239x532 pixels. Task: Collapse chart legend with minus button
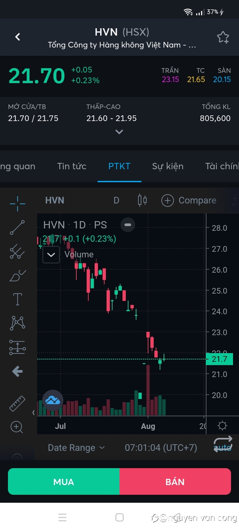(x=127, y=225)
